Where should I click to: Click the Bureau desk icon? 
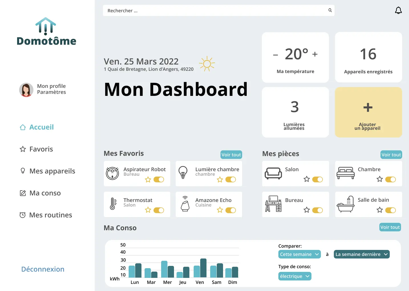pos(274,204)
